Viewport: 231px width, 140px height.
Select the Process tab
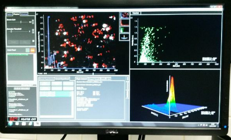16,14
